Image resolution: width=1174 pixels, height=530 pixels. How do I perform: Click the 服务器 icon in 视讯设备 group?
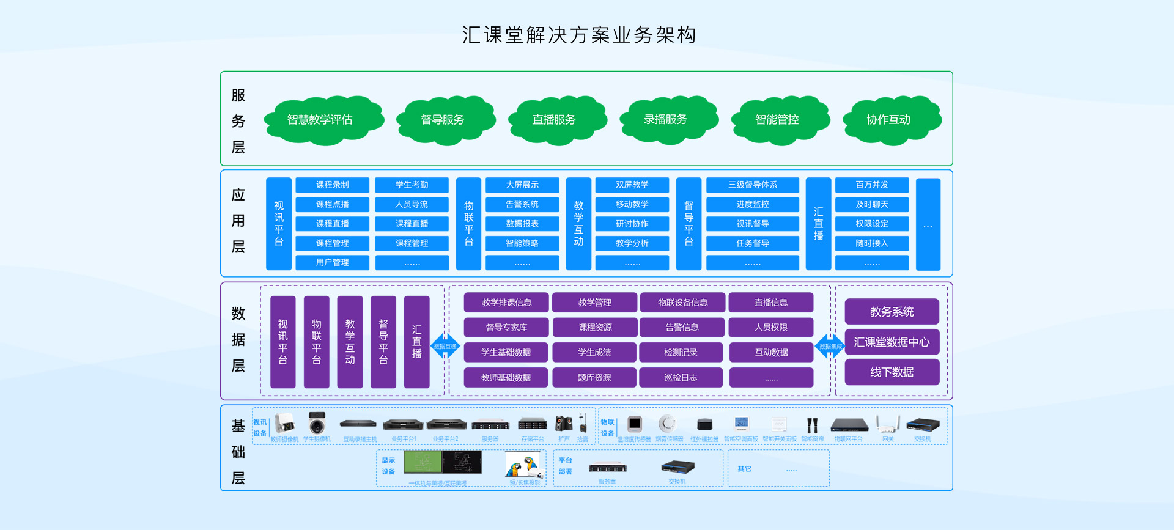point(490,425)
